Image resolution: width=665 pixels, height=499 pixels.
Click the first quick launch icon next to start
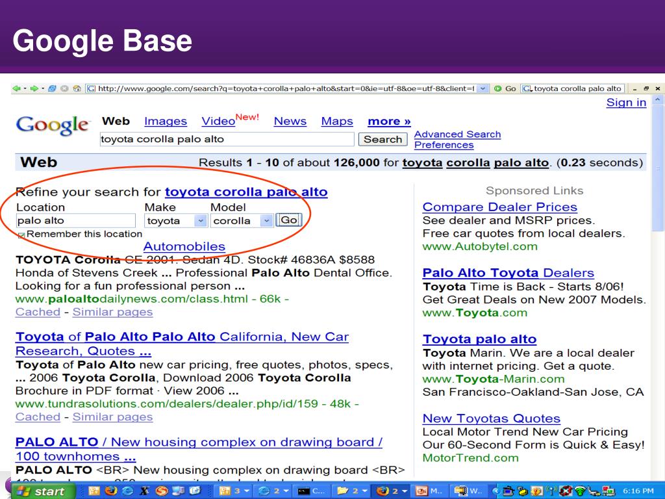click(94, 491)
